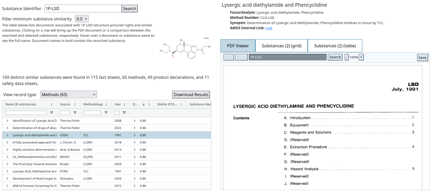Switch to the Substances (2) (table) tab
Image resolution: width=431 pixels, height=192 pixels.
click(335, 46)
